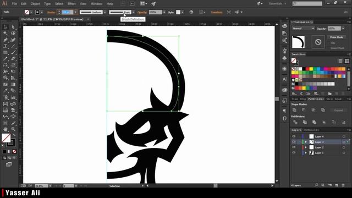Switch to Artboards tab
The height and width of the screenshot is (198, 352).
pyautogui.click(x=311, y=130)
